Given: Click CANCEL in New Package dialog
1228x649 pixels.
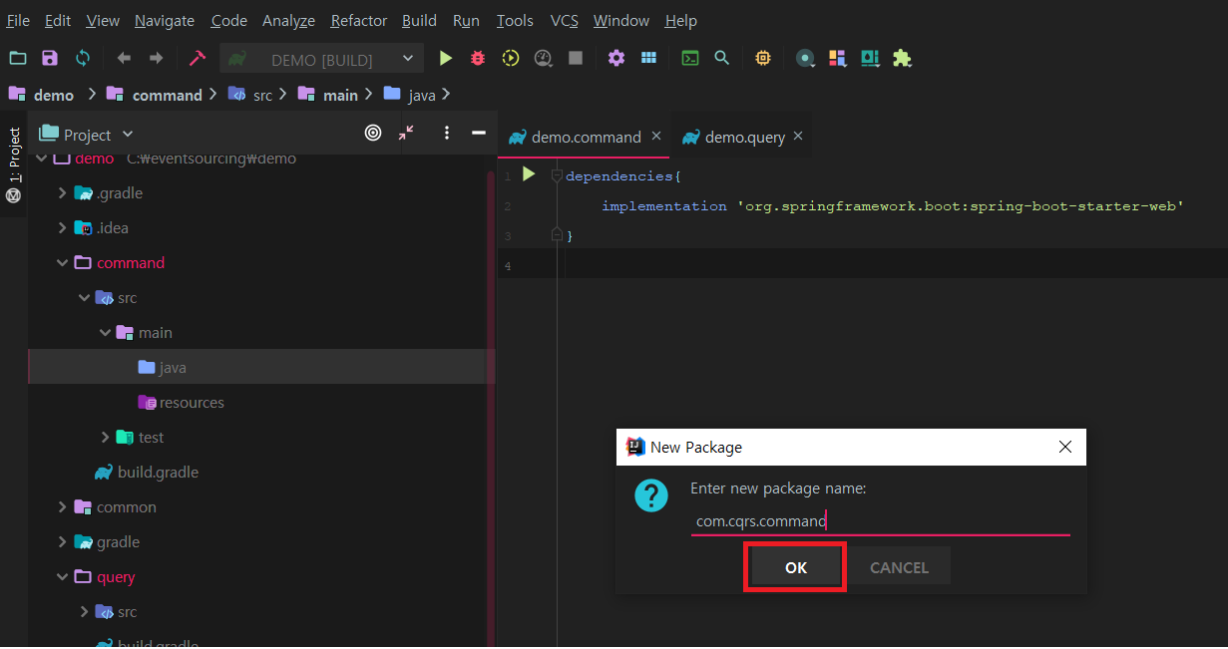Looking at the screenshot, I should point(899,567).
